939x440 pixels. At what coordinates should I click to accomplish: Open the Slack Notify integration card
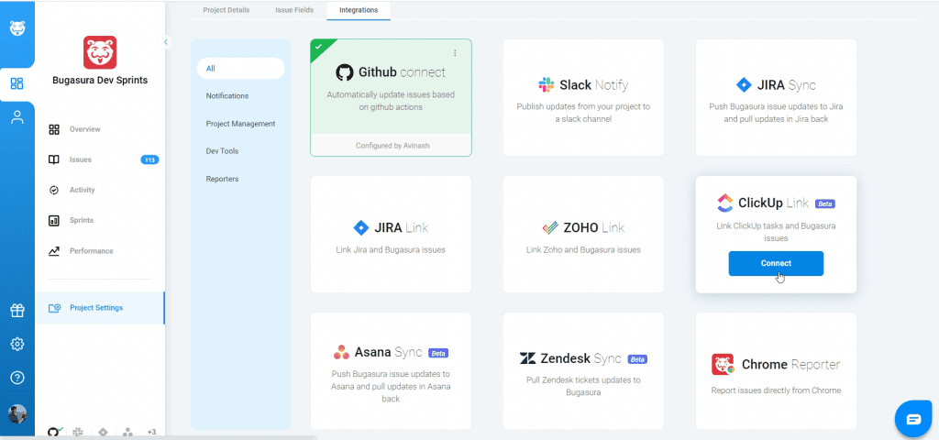[x=583, y=97]
